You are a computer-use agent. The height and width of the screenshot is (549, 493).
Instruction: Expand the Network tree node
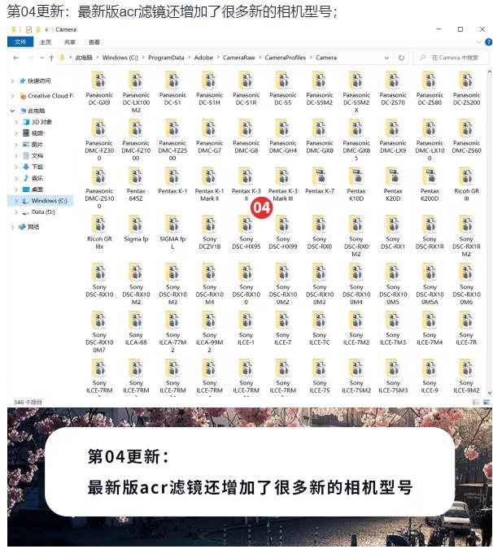pos(12,227)
